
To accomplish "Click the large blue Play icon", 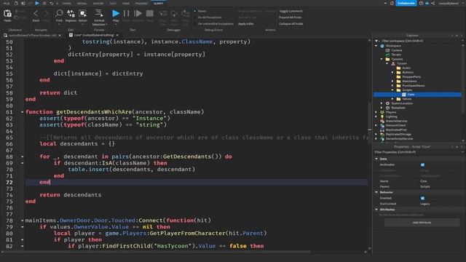I will point(116,13).
